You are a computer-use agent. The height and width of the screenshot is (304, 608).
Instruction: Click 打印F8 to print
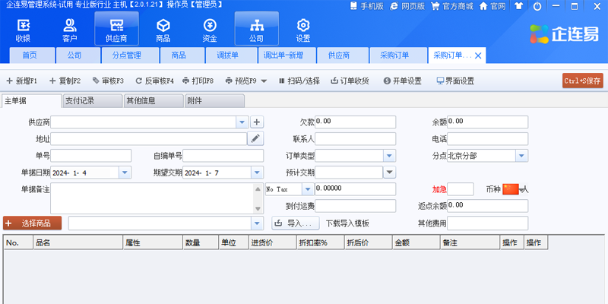click(x=198, y=81)
